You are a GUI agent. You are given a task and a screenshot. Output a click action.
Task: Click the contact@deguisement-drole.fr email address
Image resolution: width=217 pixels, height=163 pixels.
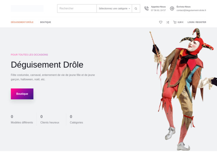(191, 10)
